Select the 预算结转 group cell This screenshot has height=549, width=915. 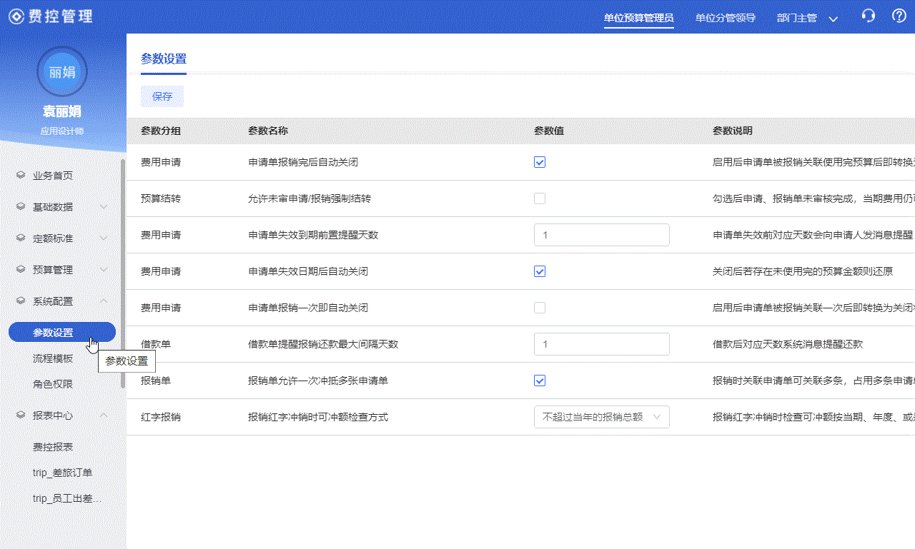[x=161, y=198]
